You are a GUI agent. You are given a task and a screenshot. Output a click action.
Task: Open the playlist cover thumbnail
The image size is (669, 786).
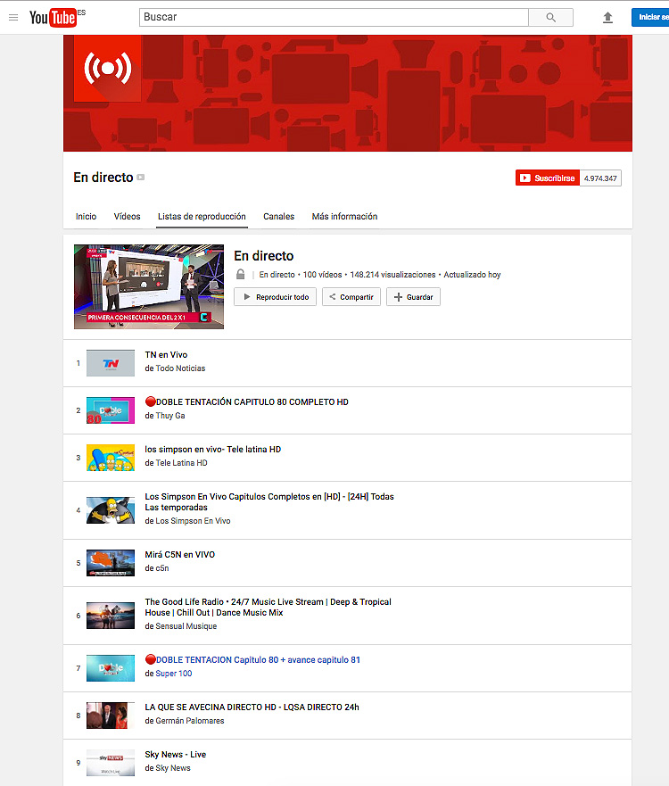pyautogui.click(x=149, y=286)
